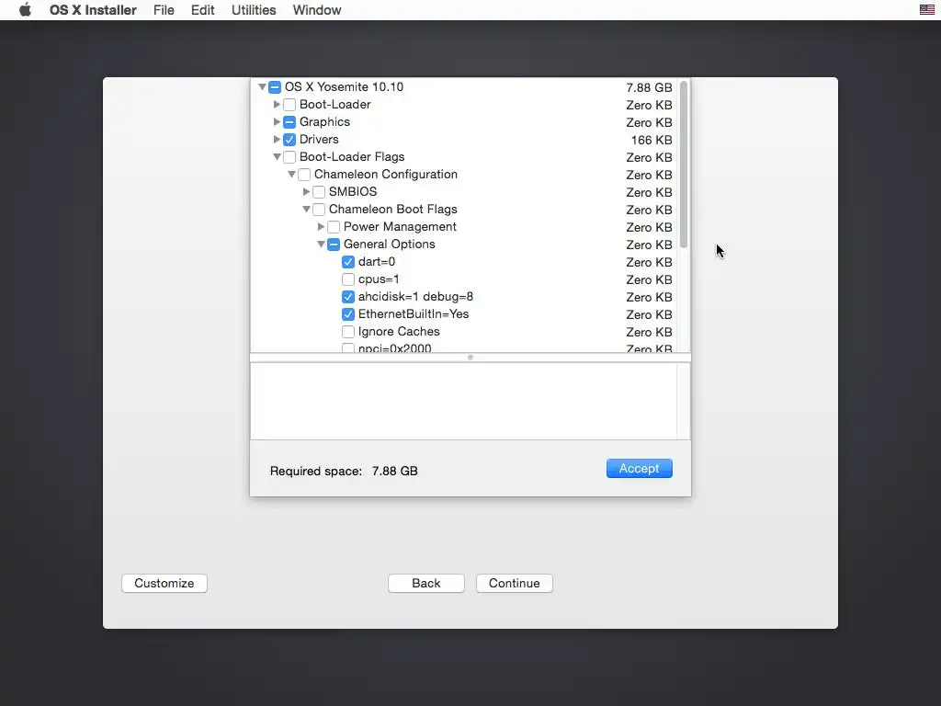Viewport: 941px width, 706px height.
Task: Toggle the OS X Yosemite 10.10 checkbox
Action: click(x=275, y=87)
